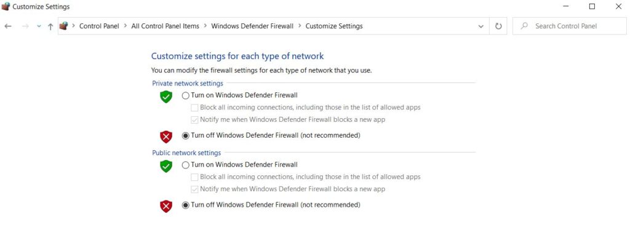
Task: Click in the Search Control Panel field
Action: [569, 26]
